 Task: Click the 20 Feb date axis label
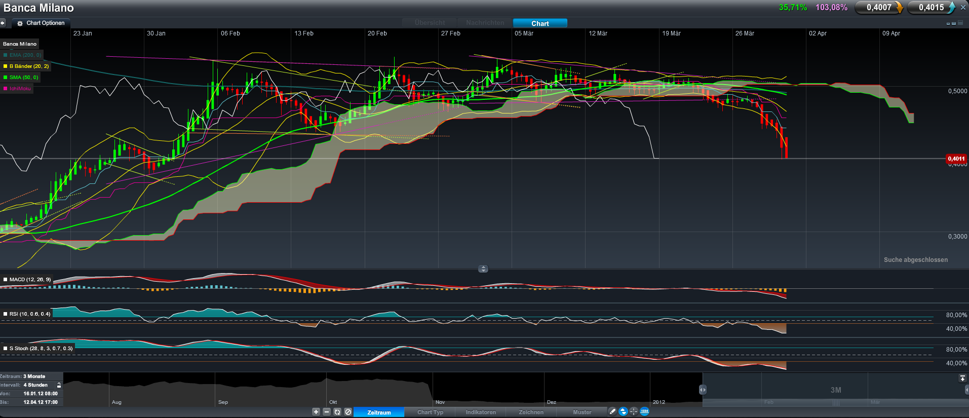tap(377, 33)
